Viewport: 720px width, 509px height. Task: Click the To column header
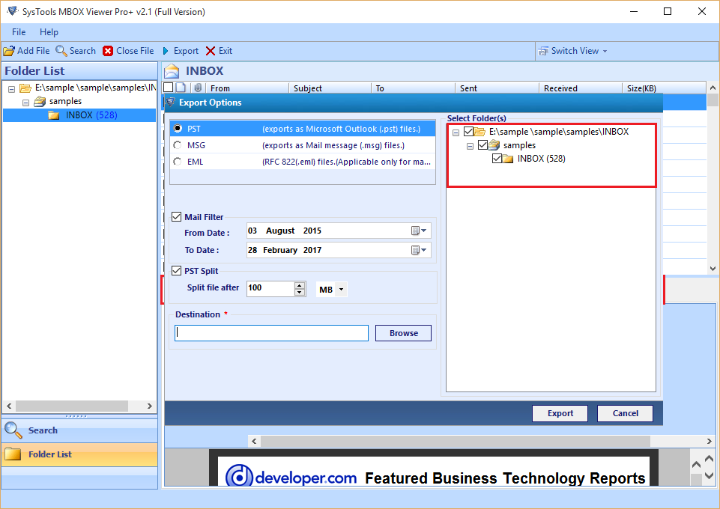(413, 88)
